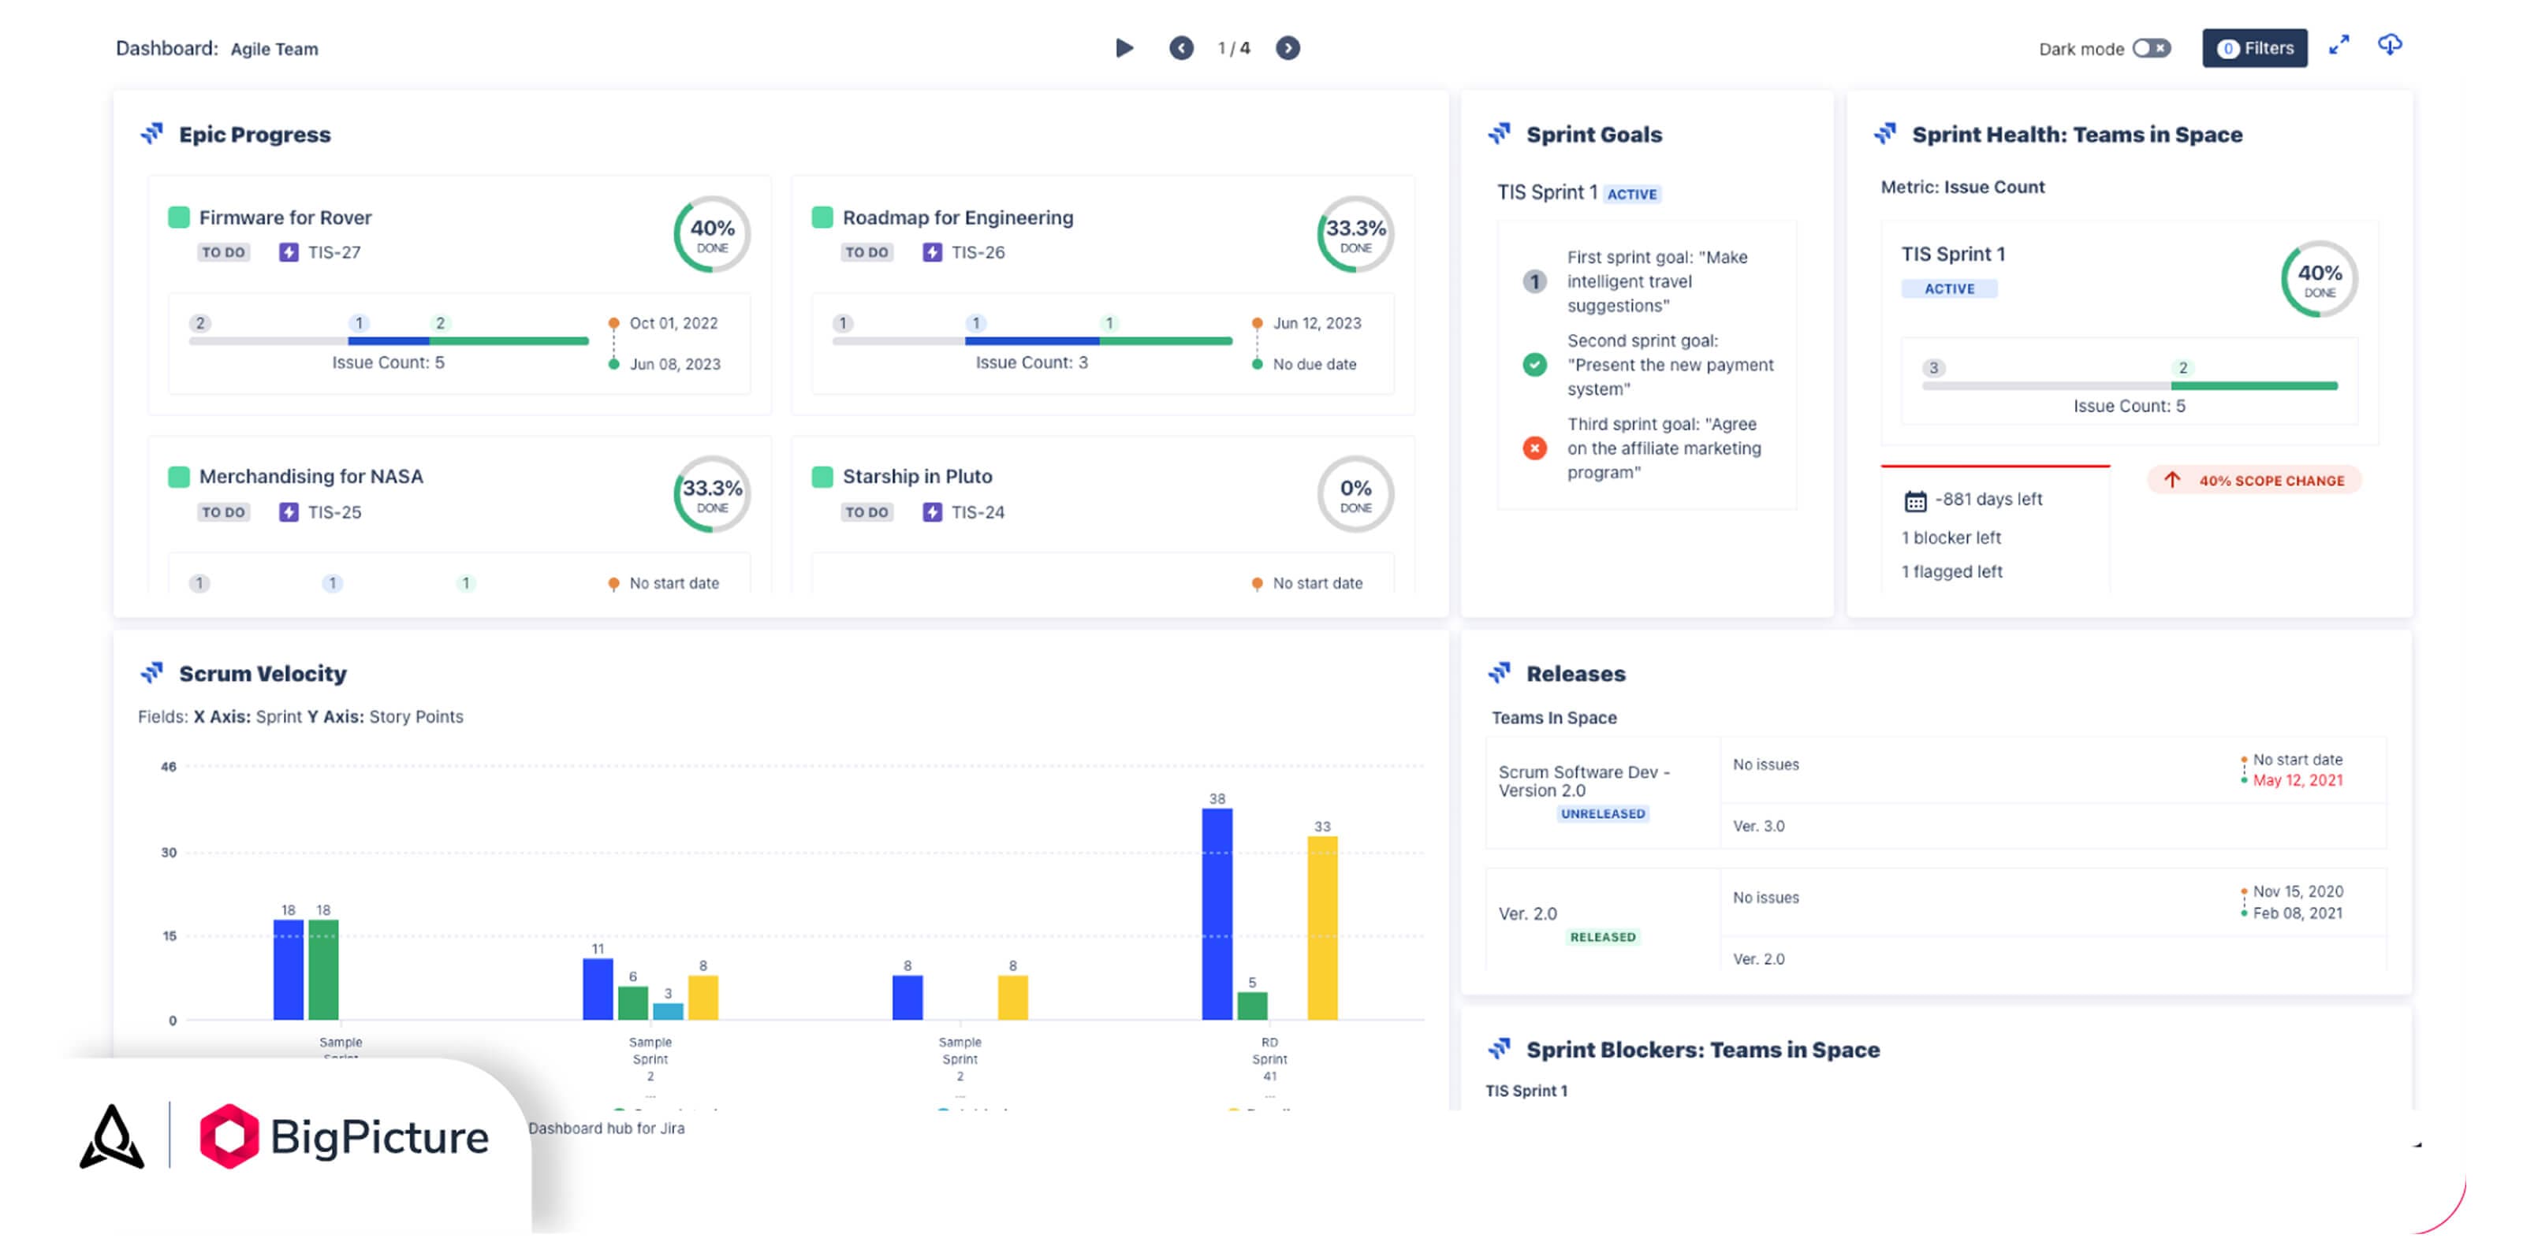
Task: Click the epic icon beside TIS-27
Action: pos(288,252)
